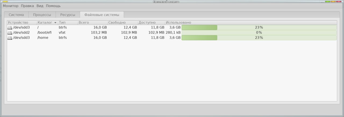
Task: Click the 280,1 kB used value
Action: 173,32
